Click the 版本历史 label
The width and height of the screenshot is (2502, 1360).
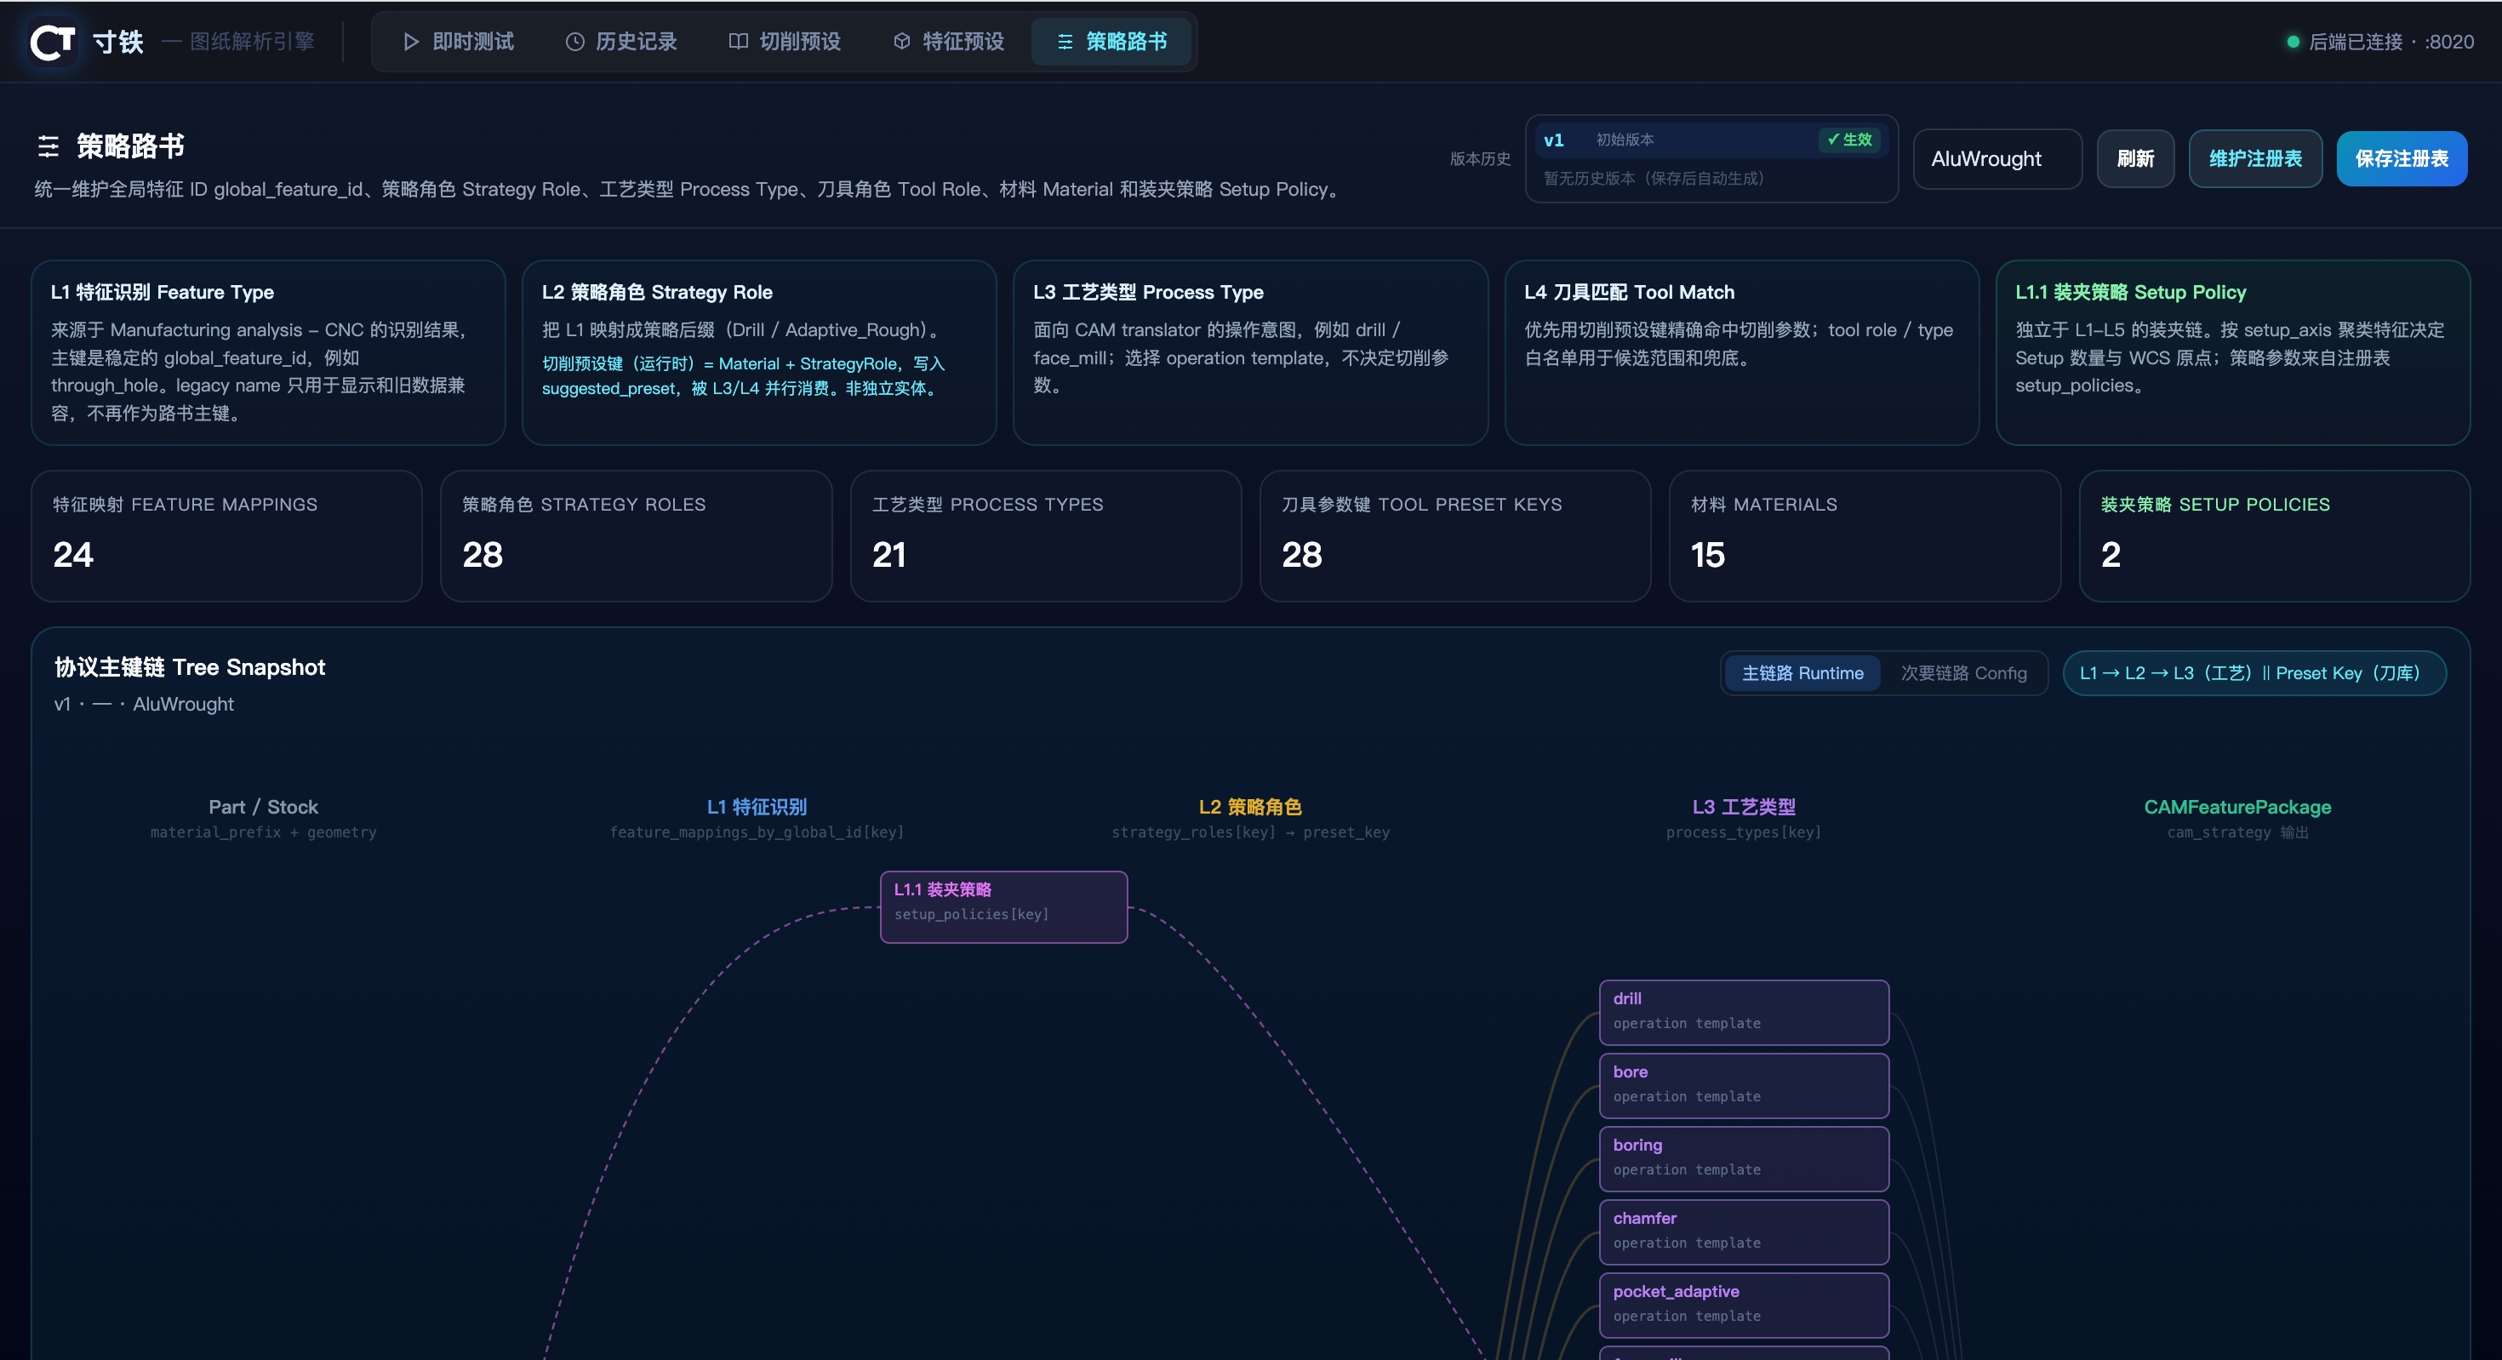click(x=1480, y=158)
